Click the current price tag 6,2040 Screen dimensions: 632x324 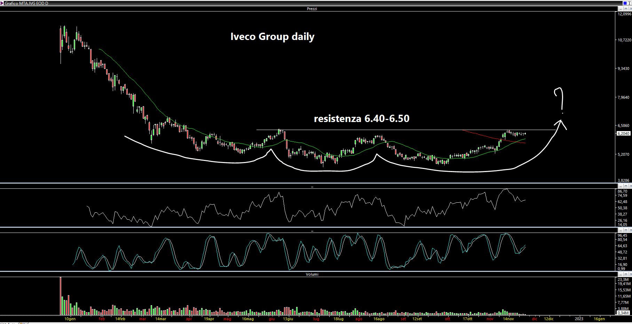pyautogui.click(x=623, y=133)
